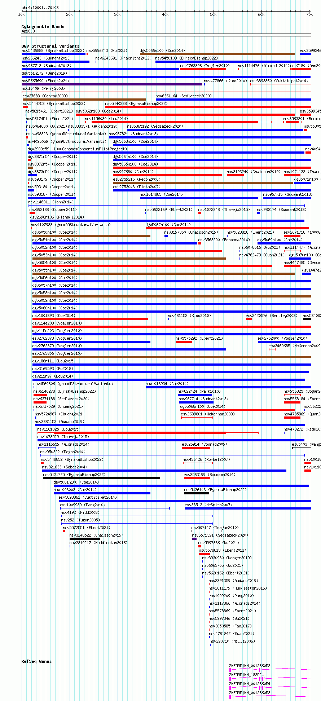Click nsv4098823 (gnomADStructuralVariants) label
Viewport: 321px width, 701px height.
point(66,134)
